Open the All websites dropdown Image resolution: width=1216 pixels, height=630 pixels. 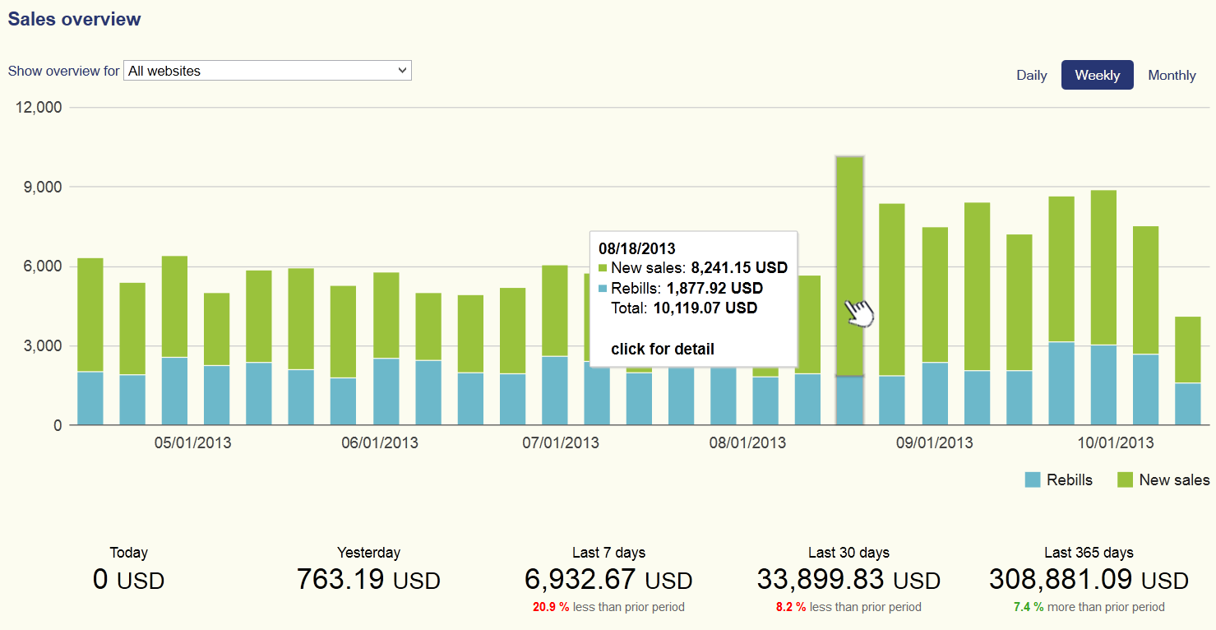coord(267,71)
